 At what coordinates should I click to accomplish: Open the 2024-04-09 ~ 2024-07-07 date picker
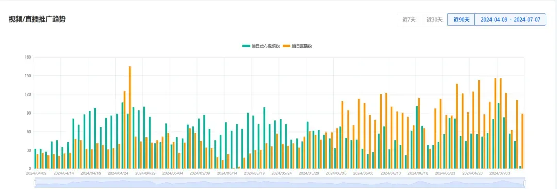[511, 20]
